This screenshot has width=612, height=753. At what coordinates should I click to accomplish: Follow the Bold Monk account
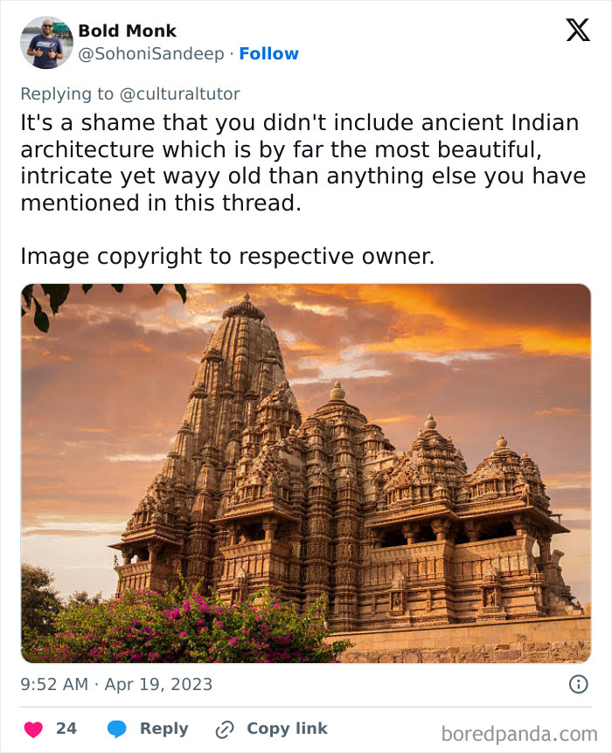(268, 54)
